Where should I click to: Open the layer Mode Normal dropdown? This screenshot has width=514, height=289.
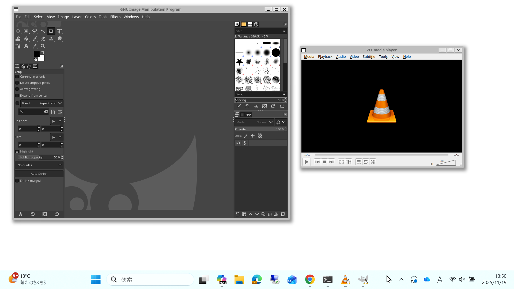[x=254, y=122]
